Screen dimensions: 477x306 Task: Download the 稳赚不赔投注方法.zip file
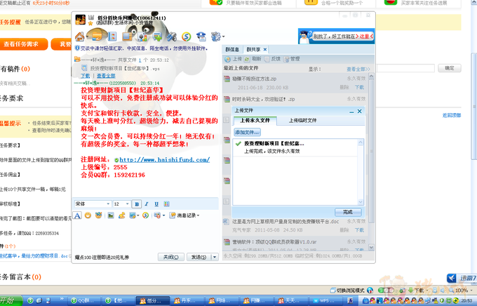[360, 88]
